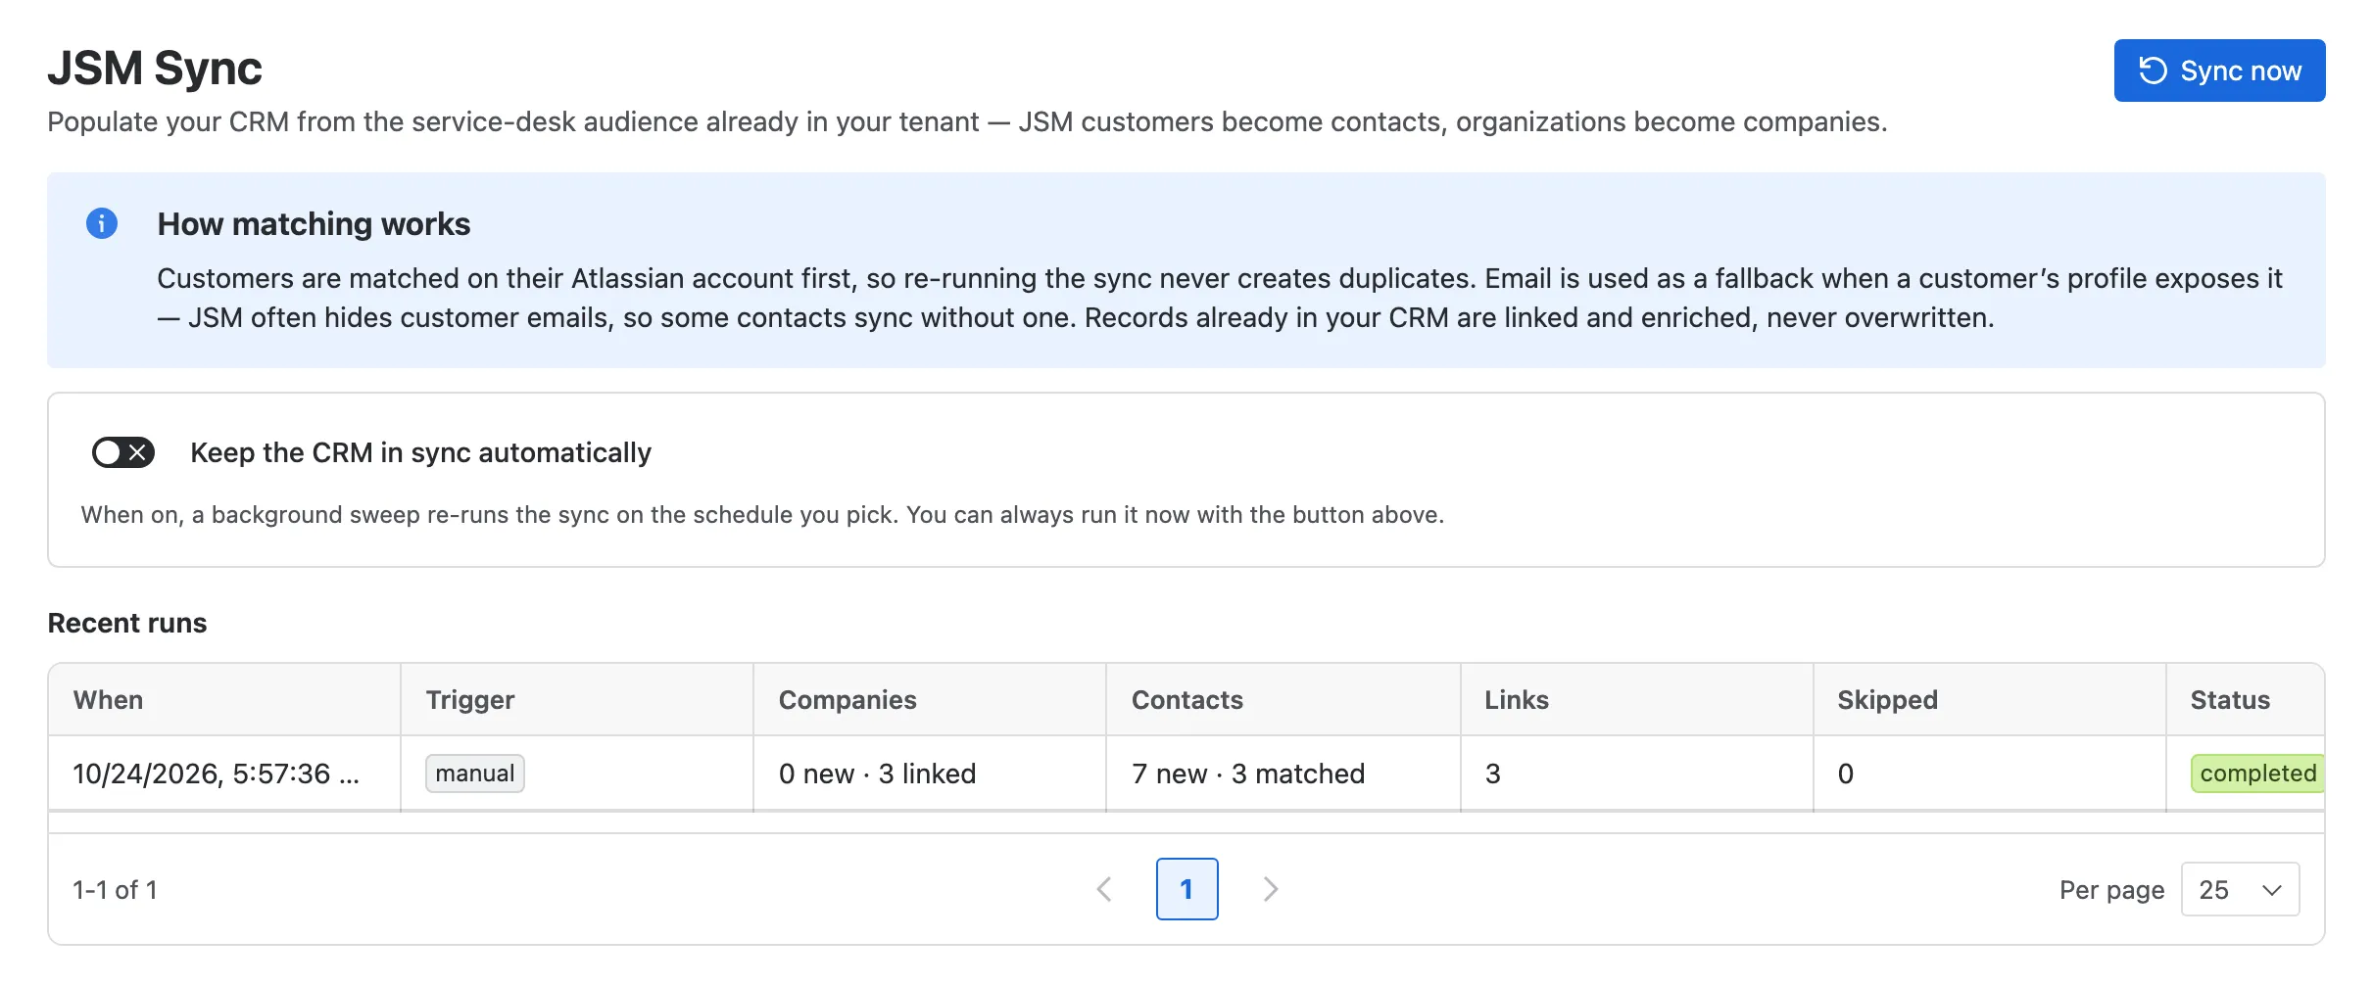Click the completed status badge
The image size is (2373, 985).
tap(2257, 774)
